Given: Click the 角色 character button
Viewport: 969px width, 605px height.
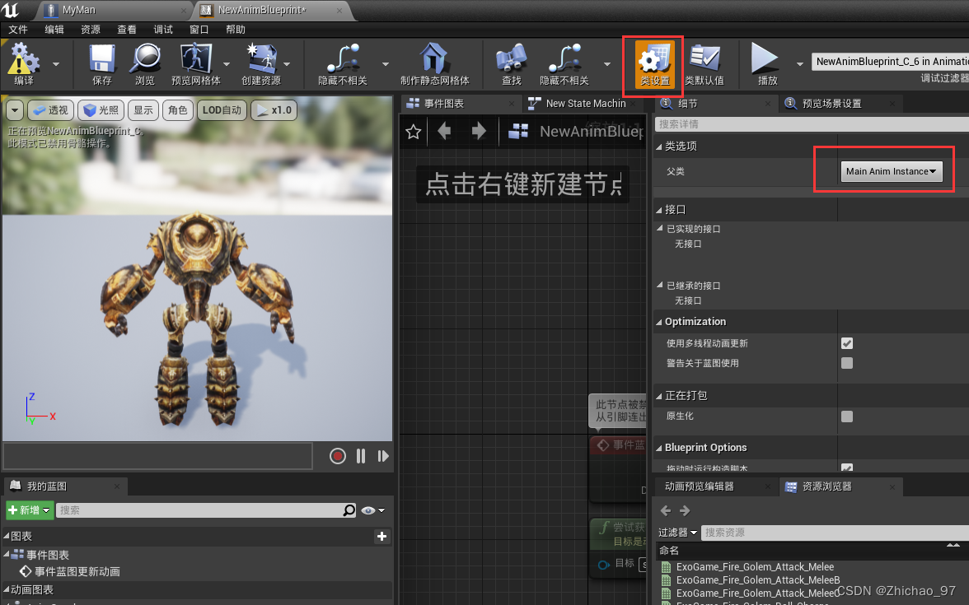Looking at the screenshot, I should (x=178, y=110).
